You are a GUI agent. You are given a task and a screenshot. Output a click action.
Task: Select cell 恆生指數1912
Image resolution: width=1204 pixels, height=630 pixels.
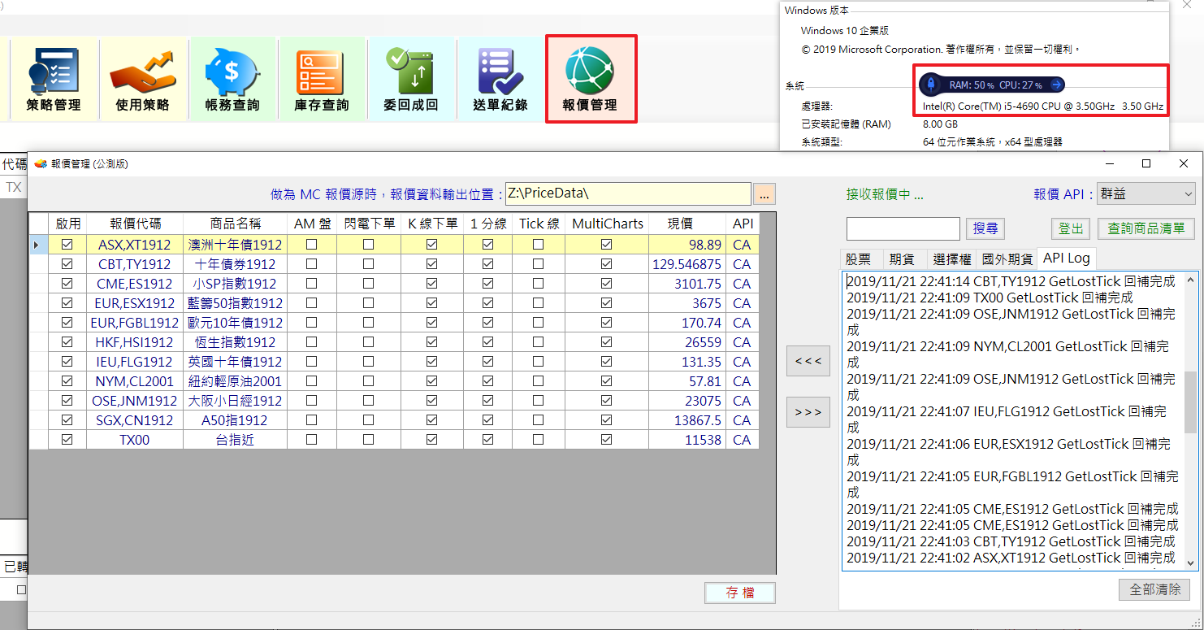236,342
